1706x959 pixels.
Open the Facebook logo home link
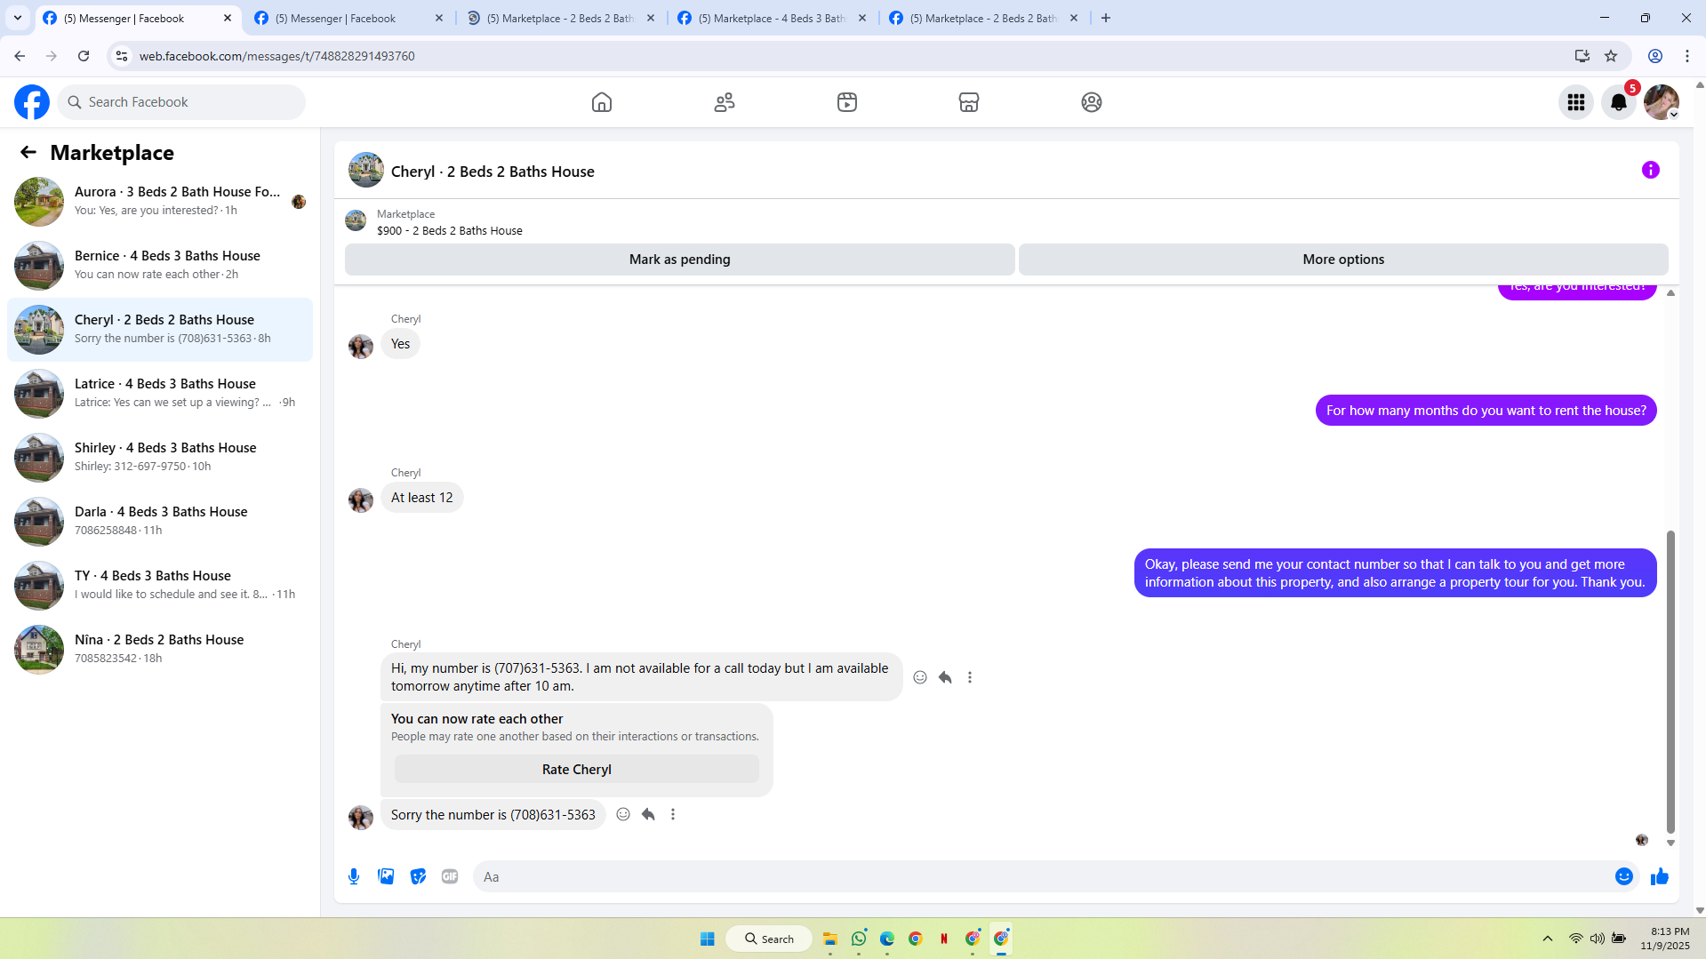pyautogui.click(x=32, y=102)
